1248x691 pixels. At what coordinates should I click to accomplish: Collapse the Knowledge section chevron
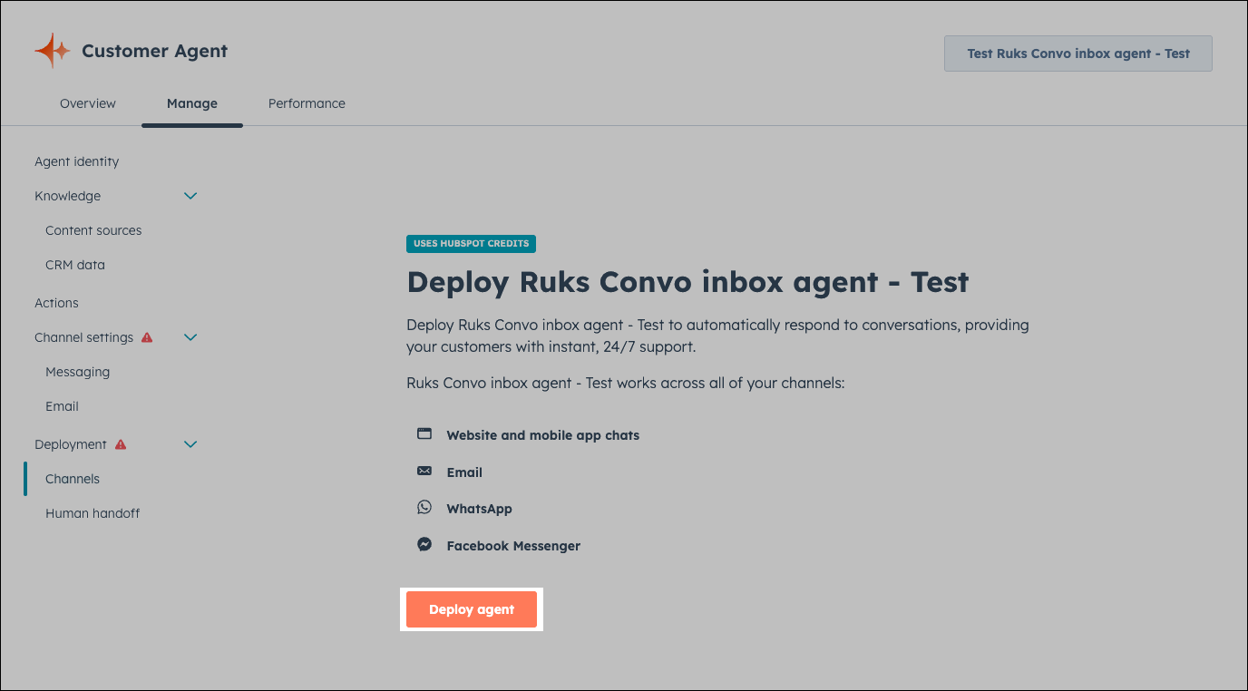click(x=190, y=196)
